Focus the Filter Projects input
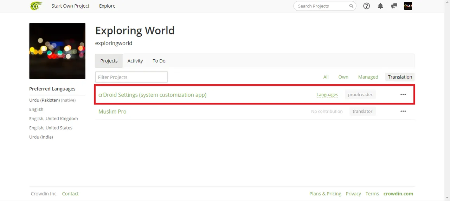 pos(131,77)
